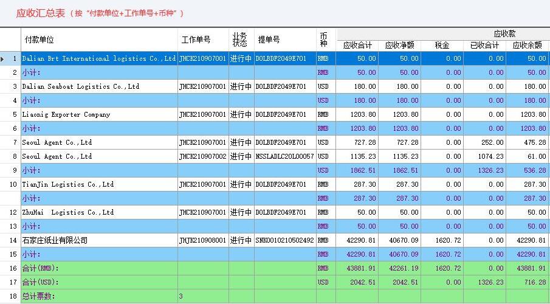The width and height of the screenshot is (550, 304).
Task: Select the Dalian Seaboat Logistics Co.,Ltd cell
Action: point(81,86)
